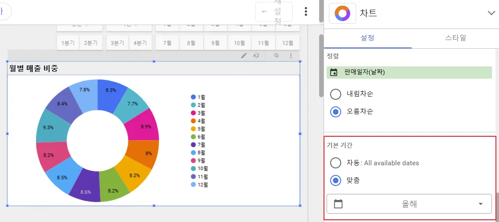This screenshot has height=222, width=499.
Task: Select the 내림차순 radio button
Action: (x=335, y=94)
